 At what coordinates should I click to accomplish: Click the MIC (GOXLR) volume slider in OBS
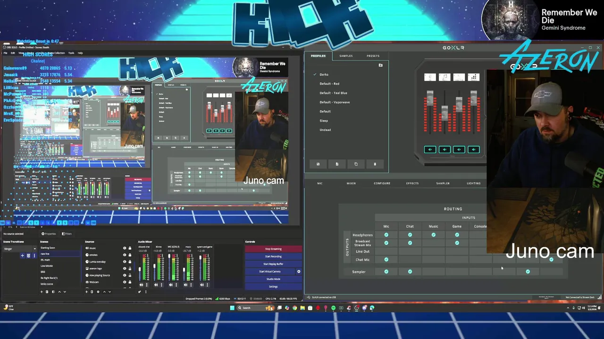coord(169,267)
